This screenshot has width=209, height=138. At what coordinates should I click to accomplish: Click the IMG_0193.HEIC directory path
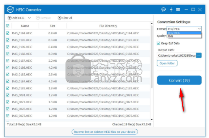coord(103,40)
